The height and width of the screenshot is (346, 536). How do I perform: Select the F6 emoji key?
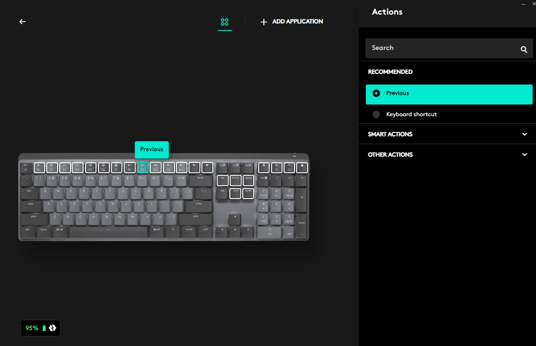click(103, 168)
